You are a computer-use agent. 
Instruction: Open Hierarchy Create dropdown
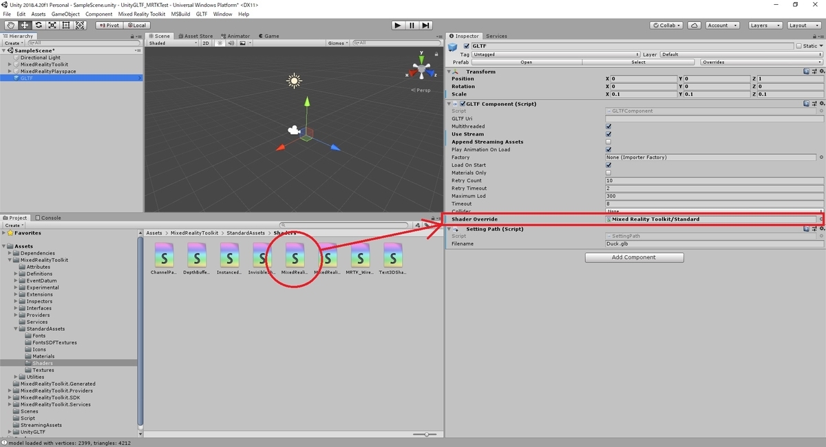[13, 43]
